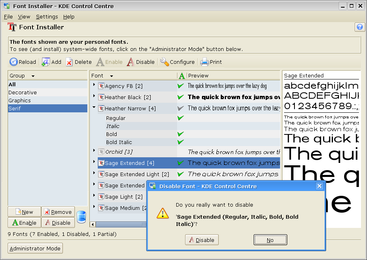Click the Sage Light font icon
The height and width of the screenshot is (260, 367).
pyautogui.click(x=101, y=197)
